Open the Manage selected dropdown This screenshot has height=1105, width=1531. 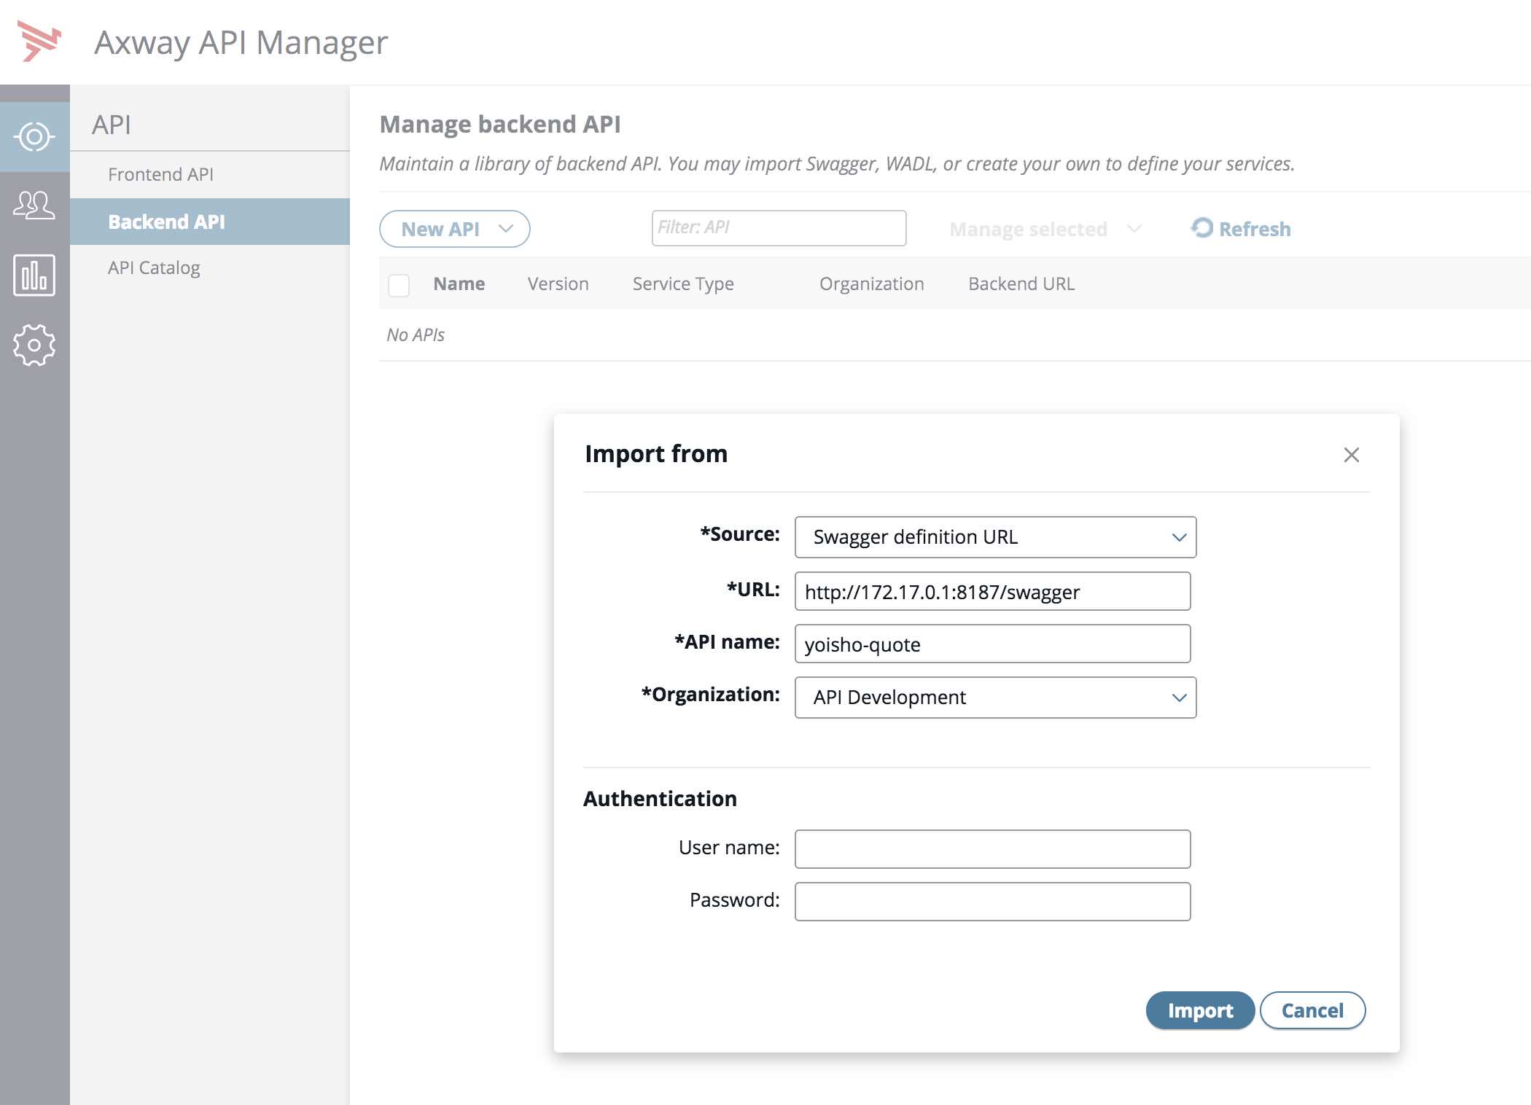(1045, 230)
